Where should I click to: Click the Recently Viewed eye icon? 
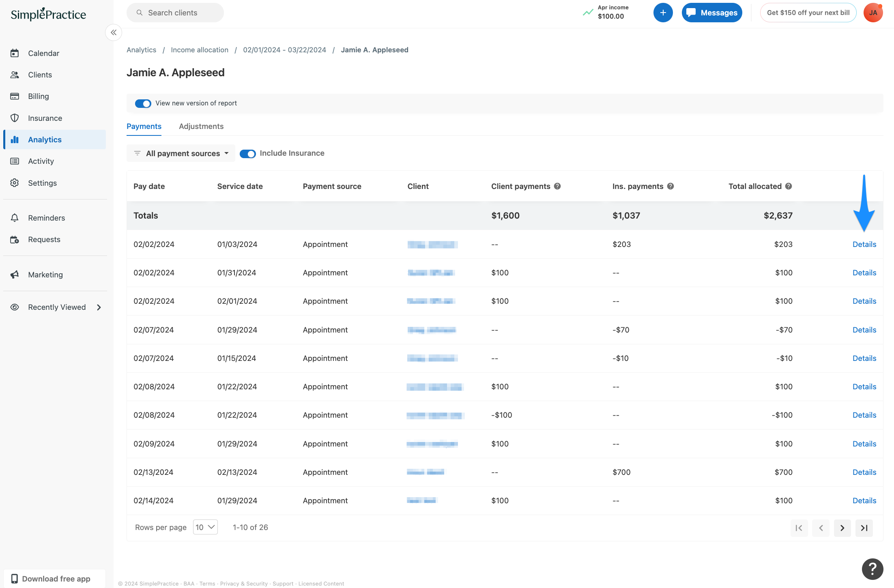[x=15, y=307]
